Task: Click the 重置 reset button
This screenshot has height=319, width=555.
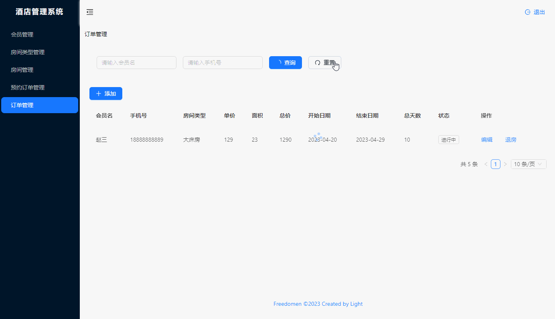Action: click(x=325, y=63)
